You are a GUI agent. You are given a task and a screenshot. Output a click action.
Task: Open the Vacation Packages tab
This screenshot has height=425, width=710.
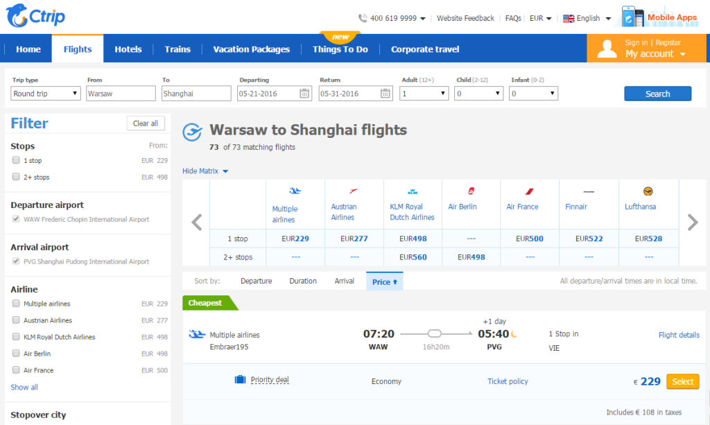point(251,49)
